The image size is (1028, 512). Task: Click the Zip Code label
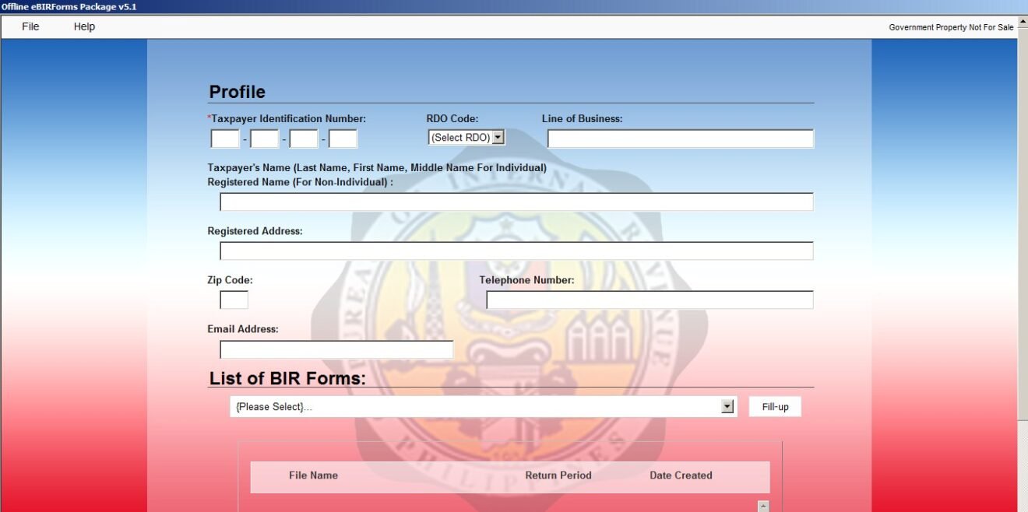[230, 280]
